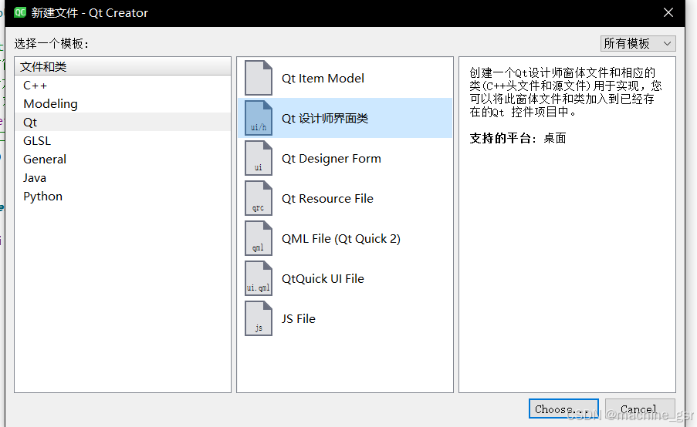Click the Qt Item Model file icon

(x=259, y=78)
